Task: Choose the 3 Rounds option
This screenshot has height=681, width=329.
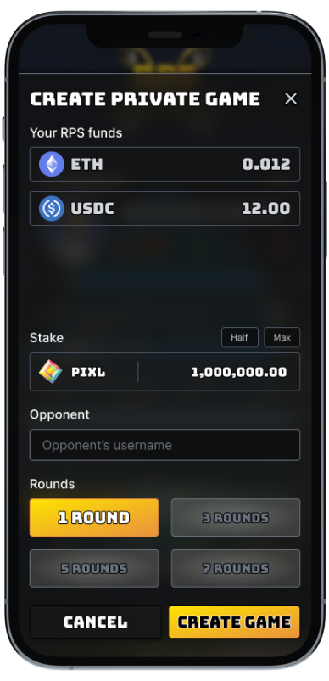Action: point(236,517)
